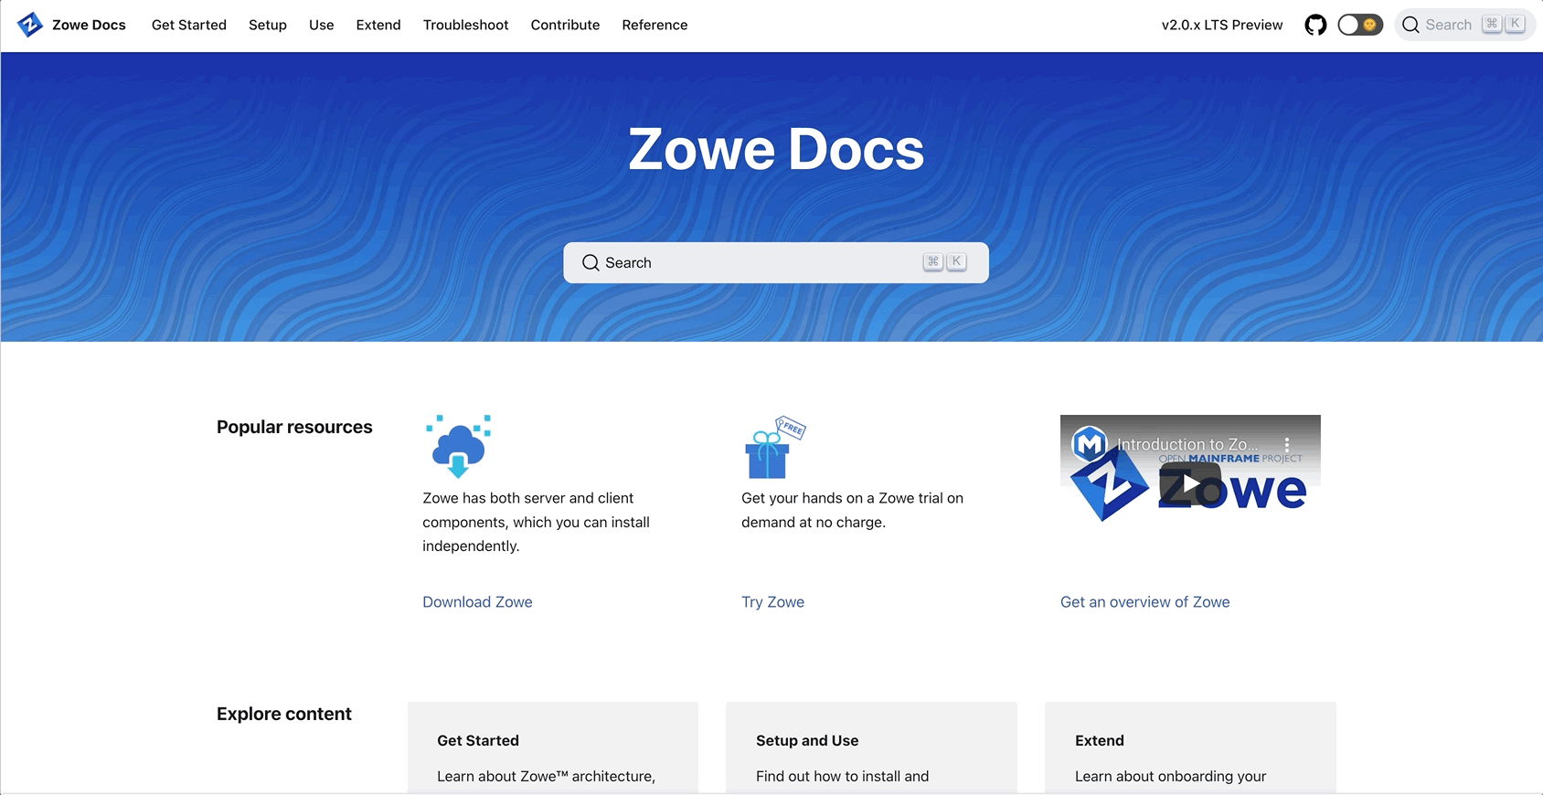The width and height of the screenshot is (1543, 795).
Task: Click the Open Mainframe channel avatar on video
Action: [x=1090, y=444]
